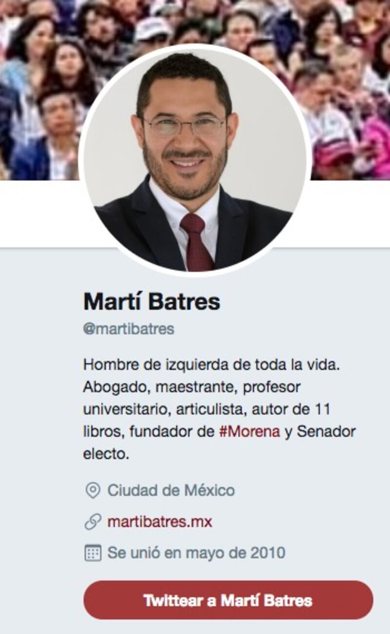390x634 pixels.
Task: Visit the martibatres.mx website link
Action: click(x=159, y=522)
